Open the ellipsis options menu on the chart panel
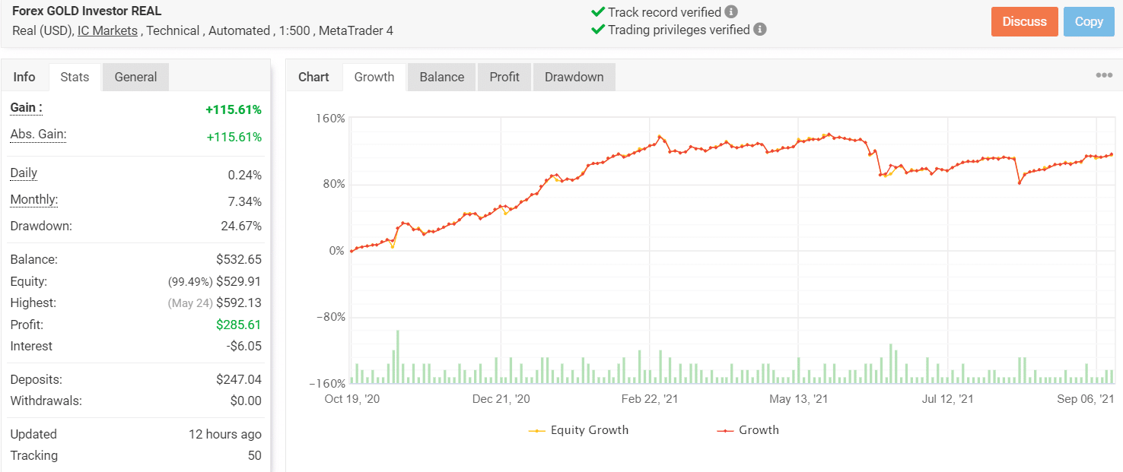Screen dimensions: 1123x472 point(1104,74)
